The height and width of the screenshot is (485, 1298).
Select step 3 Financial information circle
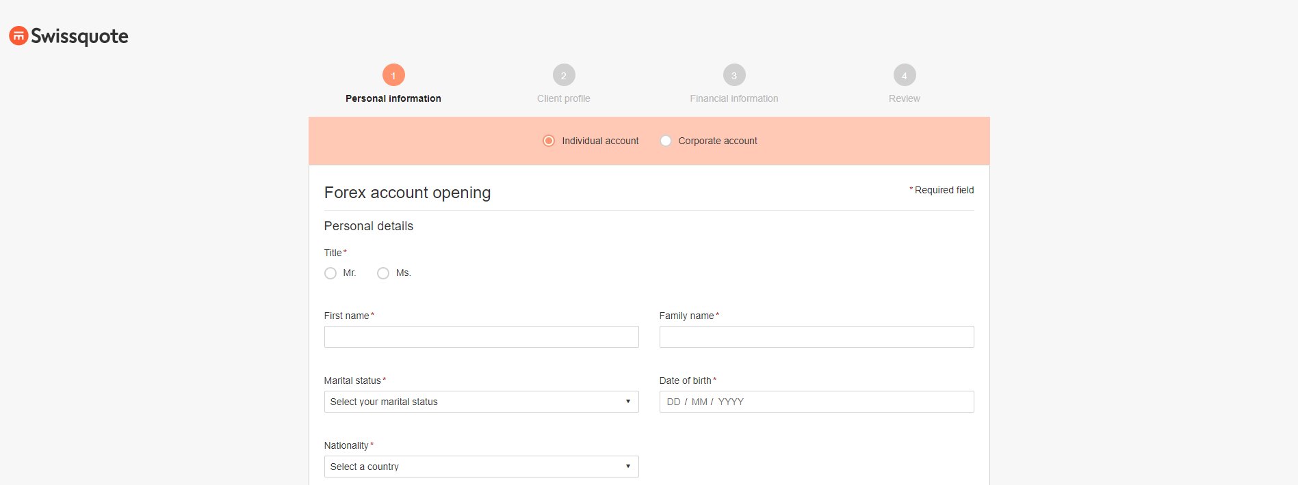pyautogui.click(x=734, y=75)
